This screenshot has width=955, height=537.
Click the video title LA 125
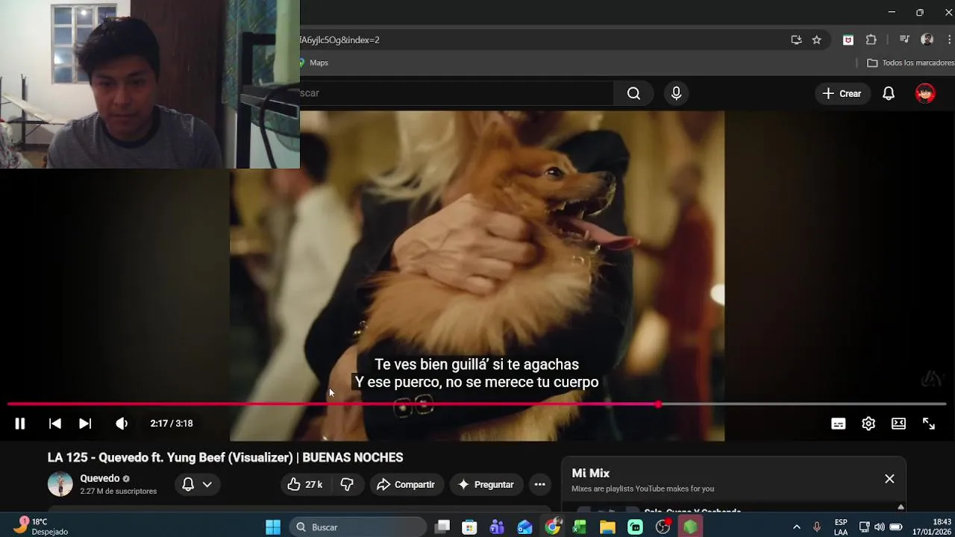[x=225, y=457]
